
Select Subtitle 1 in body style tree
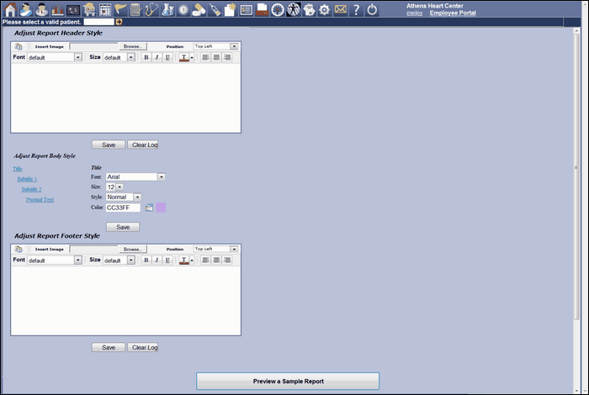(x=27, y=179)
